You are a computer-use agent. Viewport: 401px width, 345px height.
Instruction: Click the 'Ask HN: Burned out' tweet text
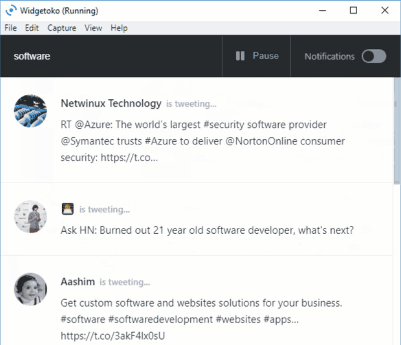[207, 231]
